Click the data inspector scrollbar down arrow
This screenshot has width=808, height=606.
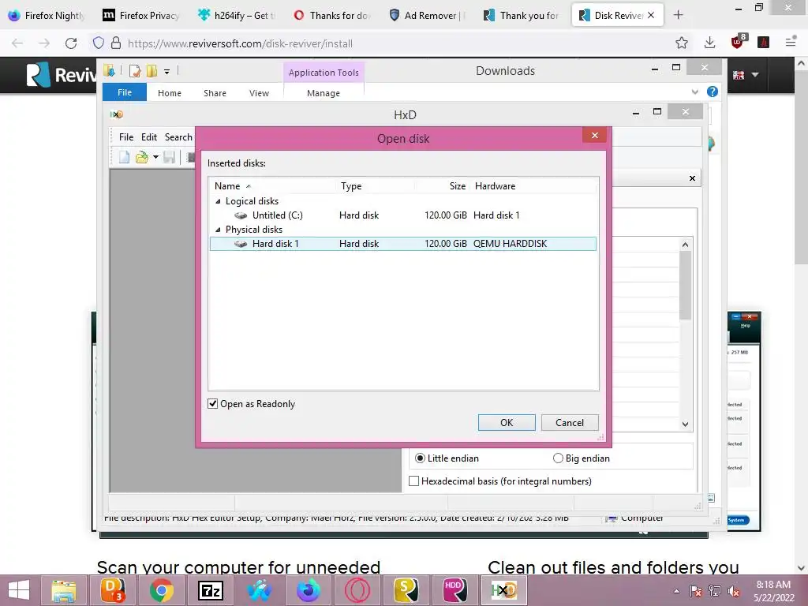point(685,424)
